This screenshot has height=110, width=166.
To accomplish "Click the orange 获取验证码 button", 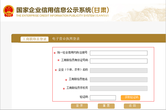I will (130, 98).
